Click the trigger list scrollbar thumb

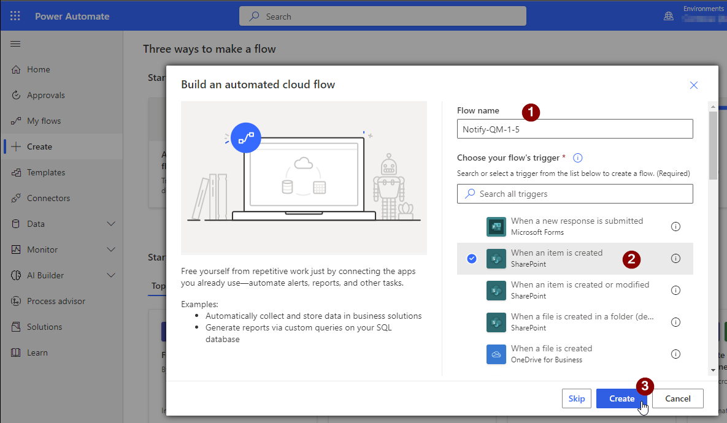713,145
